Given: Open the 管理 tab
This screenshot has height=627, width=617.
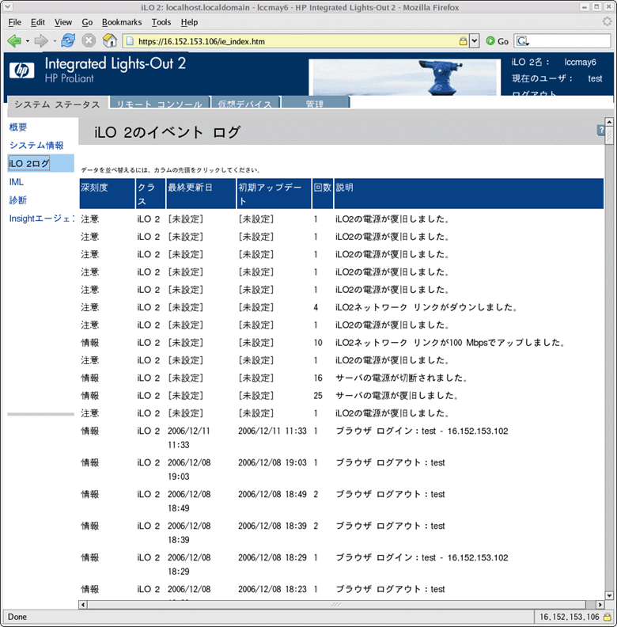Looking at the screenshot, I should coord(314,104).
